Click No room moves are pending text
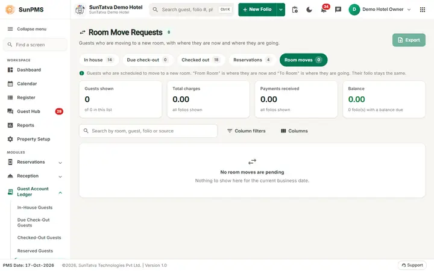434x271 pixels. 252,172
